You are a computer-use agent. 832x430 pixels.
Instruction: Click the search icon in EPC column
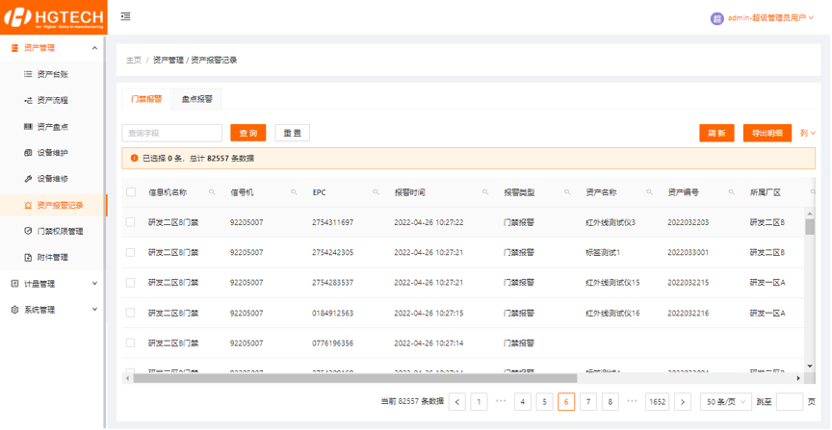point(376,192)
